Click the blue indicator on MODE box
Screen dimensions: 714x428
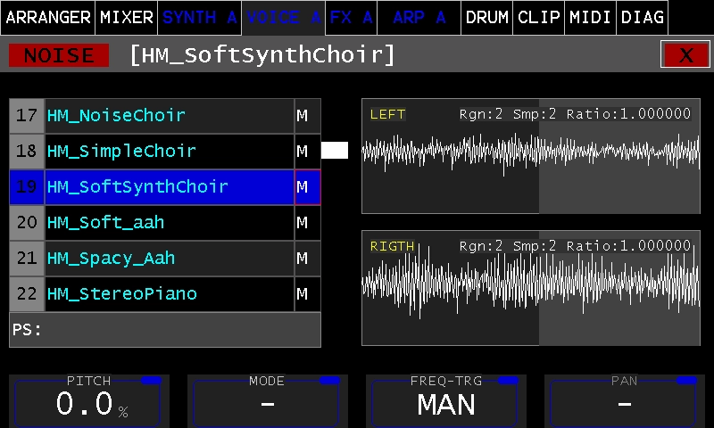(329, 380)
